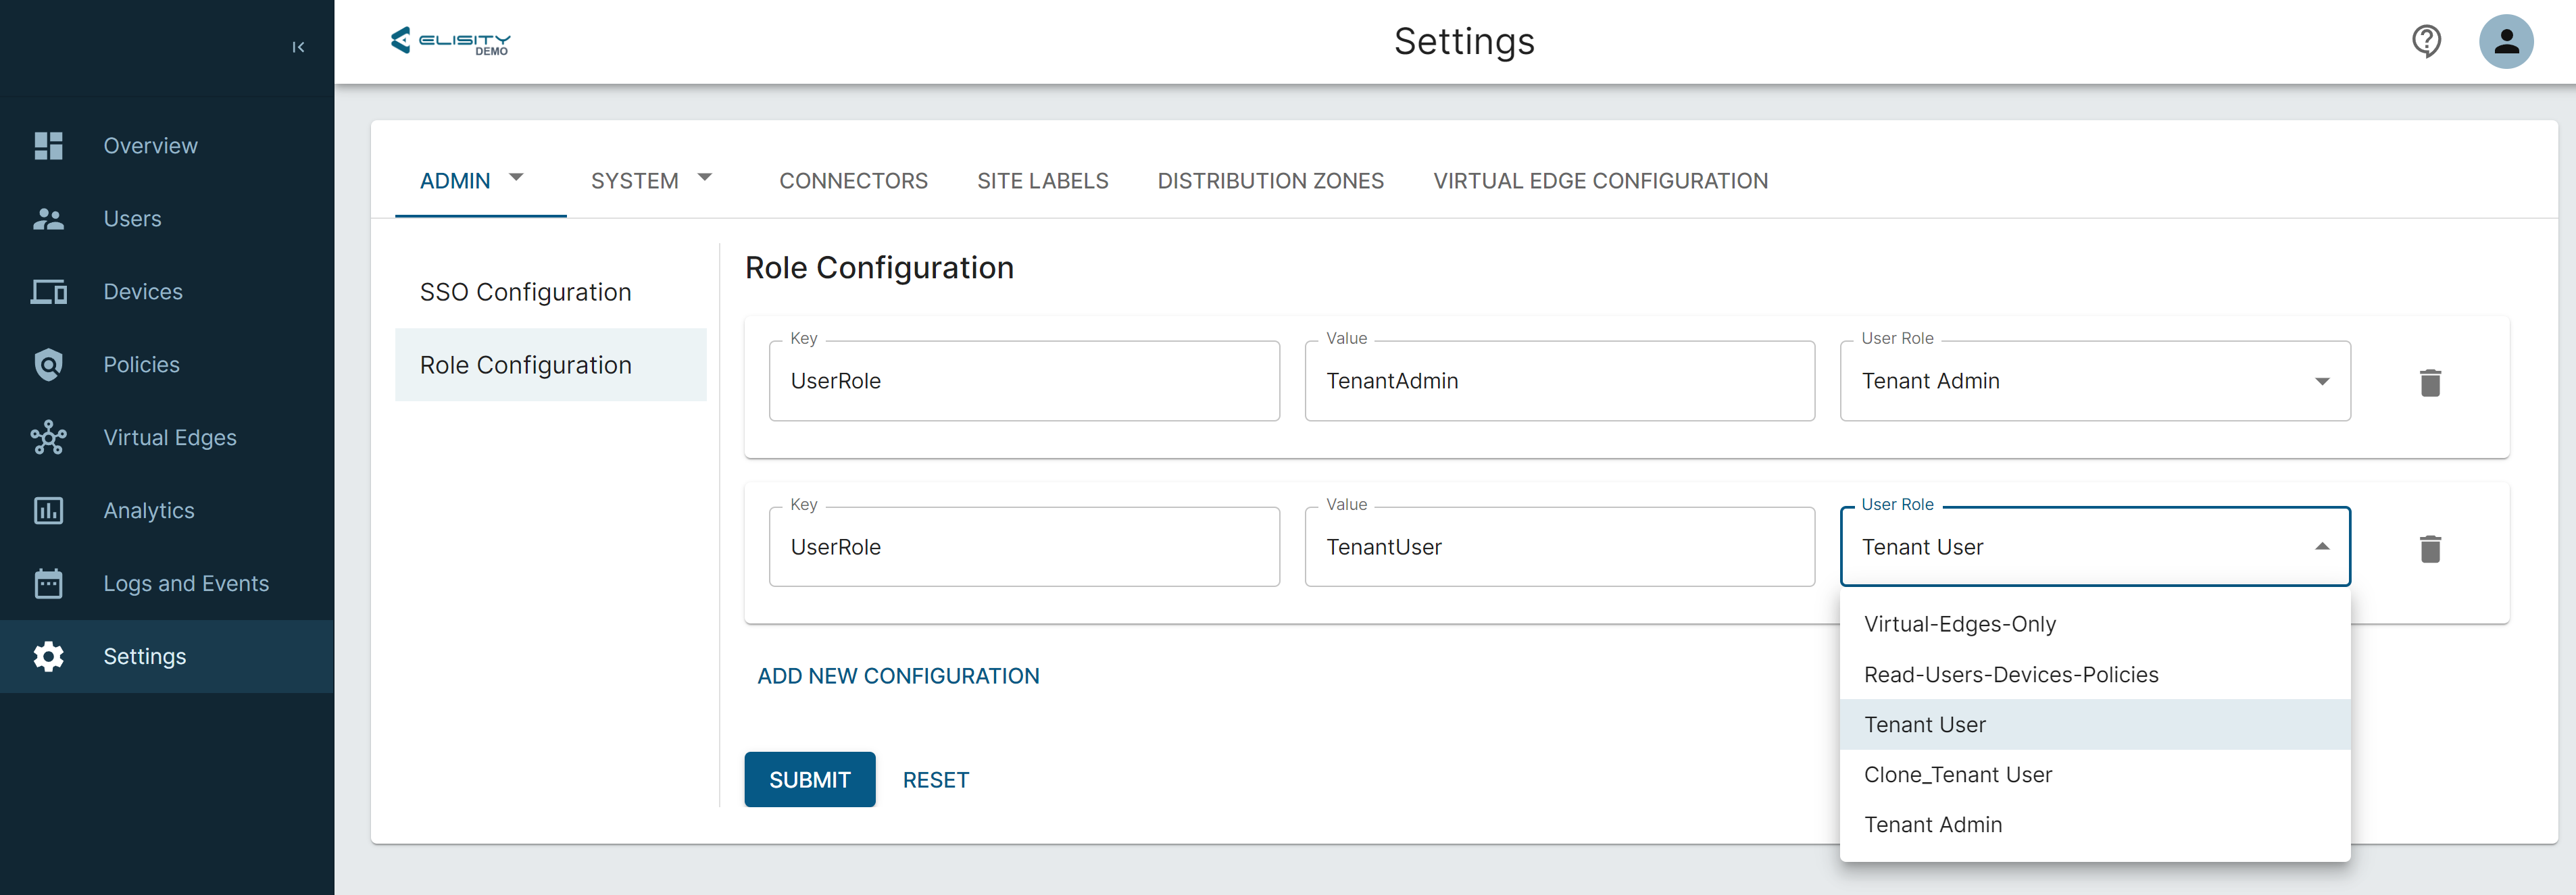
Task: Click the Value field containing TenantUser
Action: [1558, 547]
